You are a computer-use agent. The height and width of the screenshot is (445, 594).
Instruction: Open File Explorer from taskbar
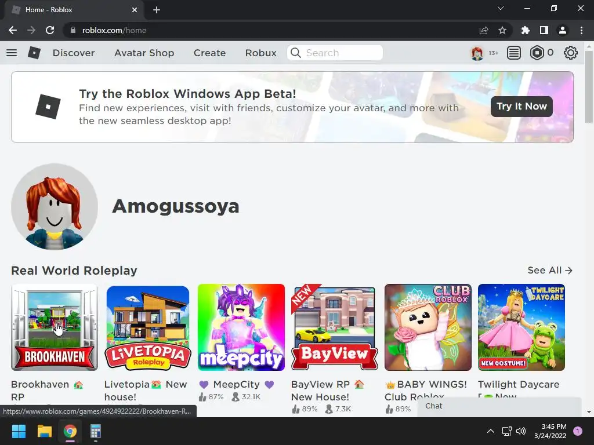click(44, 431)
